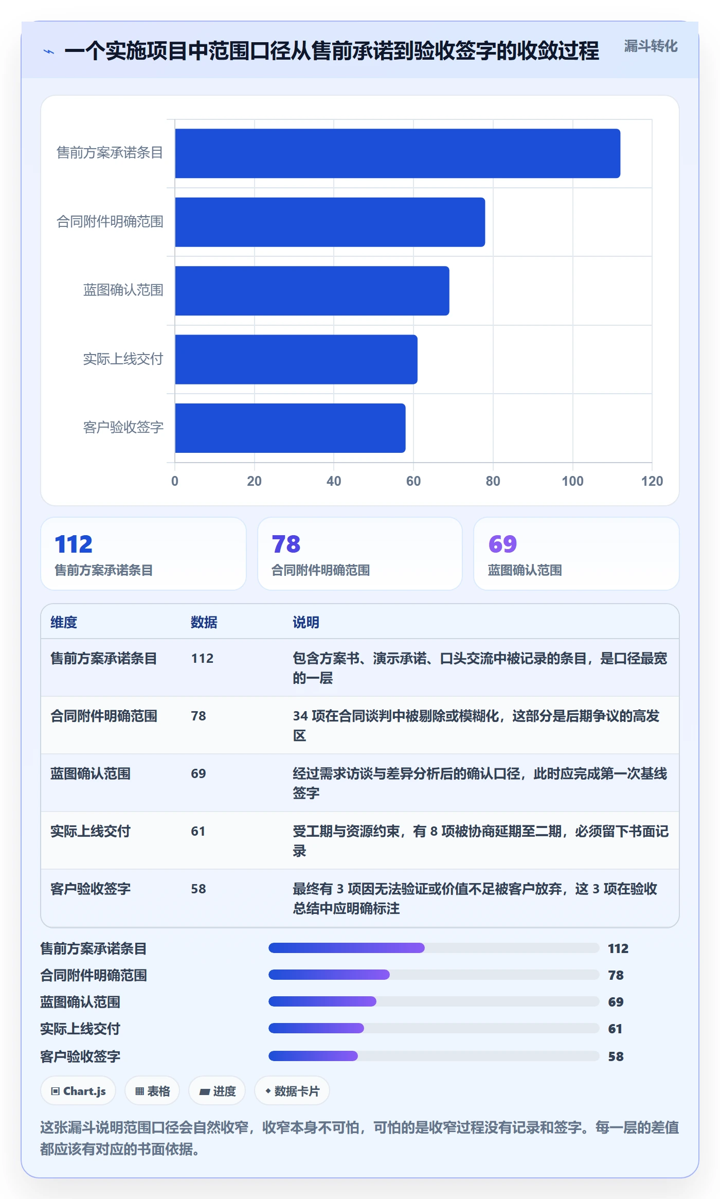Click the 表格 chip
This screenshot has width=720, height=1199.
tap(152, 1091)
